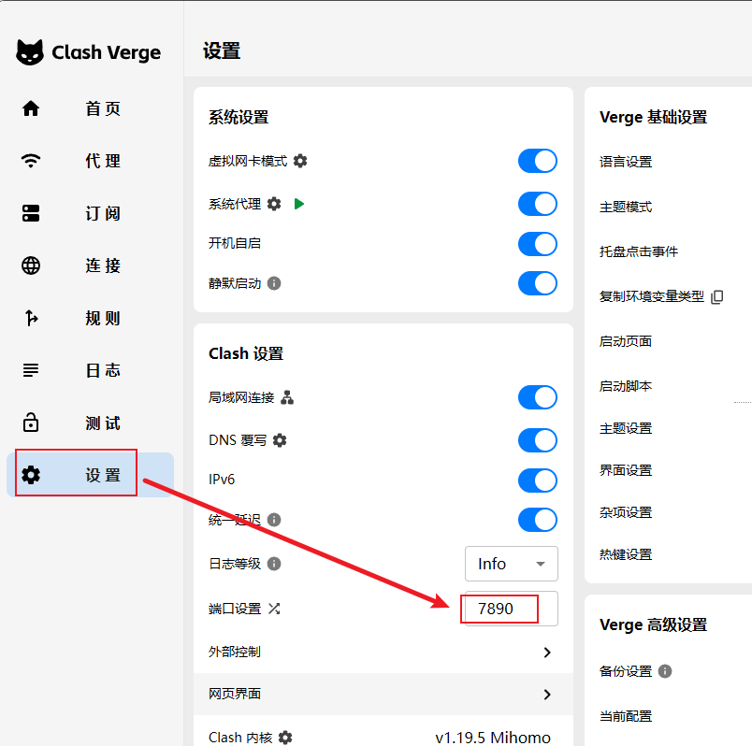Disable the 统一延迟 switch
Screen dimensions: 752x746
click(x=538, y=520)
